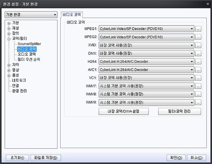
Task: Expand the 자막 tree node
Action: [9, 65]
